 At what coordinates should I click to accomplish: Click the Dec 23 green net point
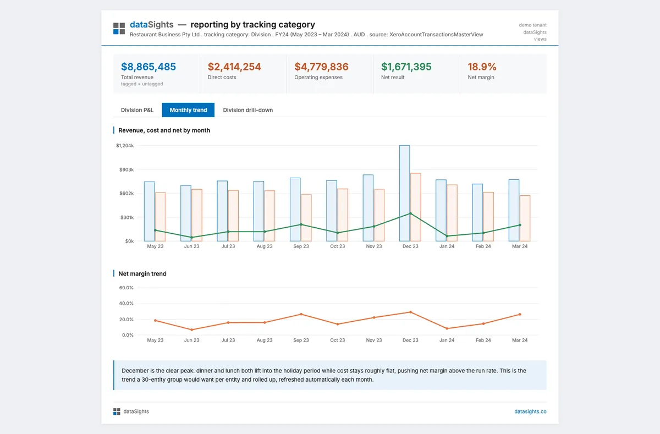point(410,213)
